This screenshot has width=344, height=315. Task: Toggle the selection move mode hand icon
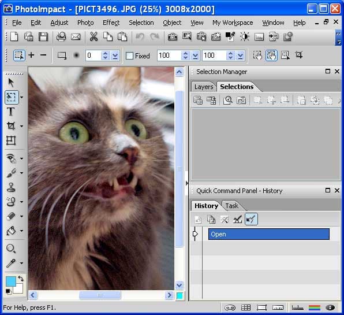click(257, 55)
